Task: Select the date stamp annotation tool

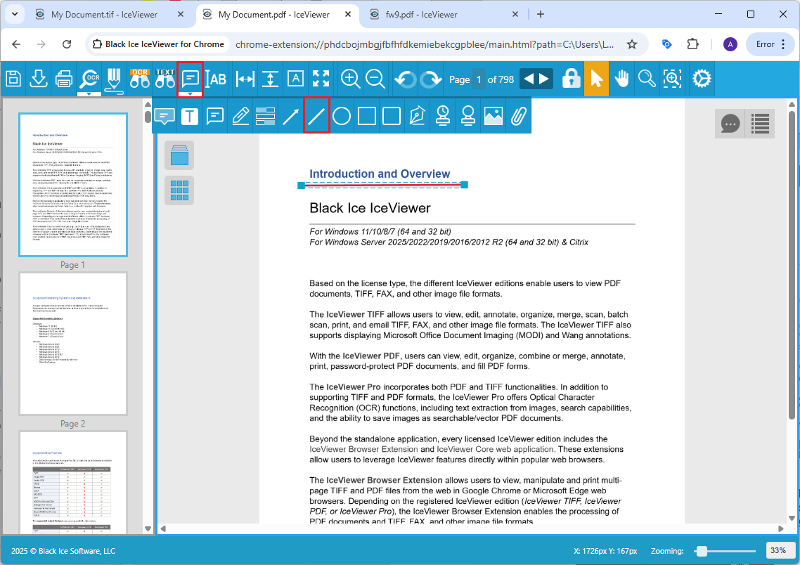Action: pyautogui.click(x=442, y=116)
